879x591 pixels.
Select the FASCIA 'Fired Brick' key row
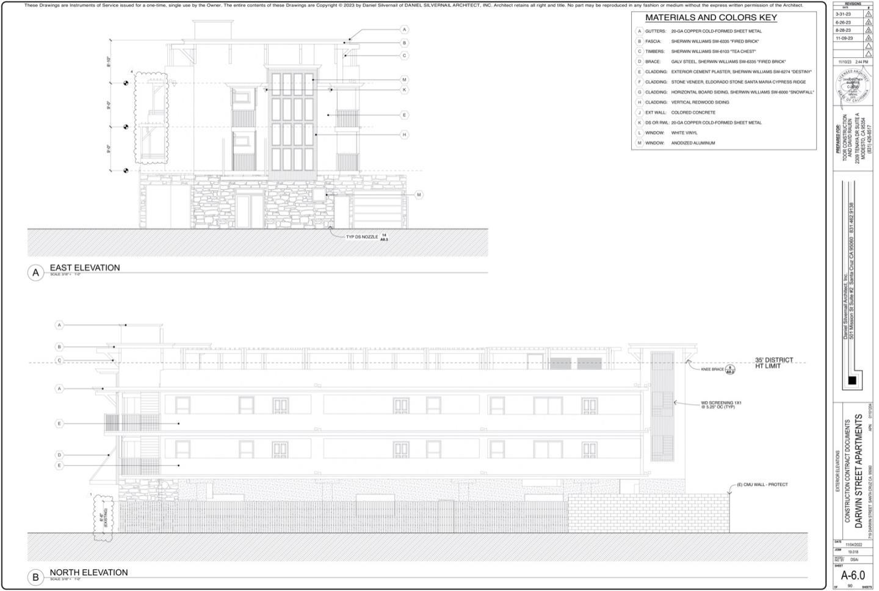698,42
